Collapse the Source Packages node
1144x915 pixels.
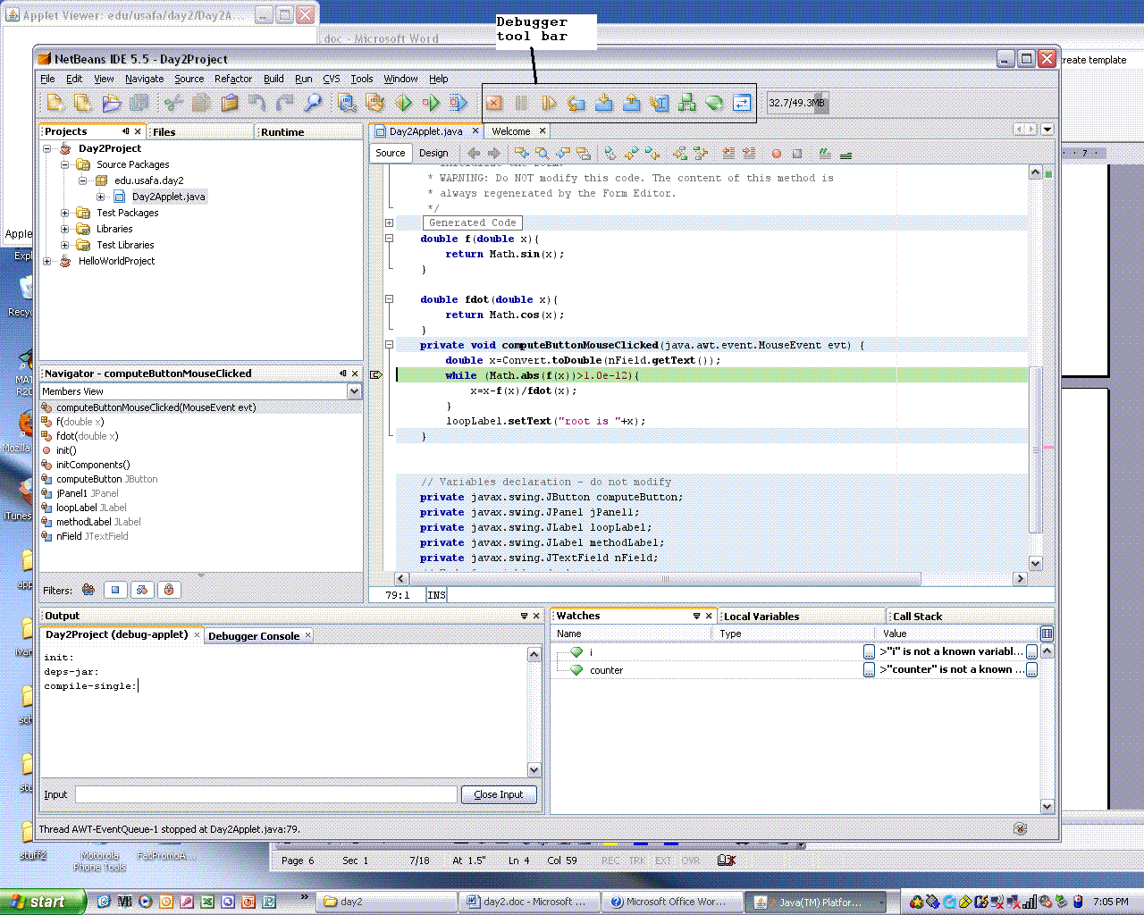pos(64,164)
